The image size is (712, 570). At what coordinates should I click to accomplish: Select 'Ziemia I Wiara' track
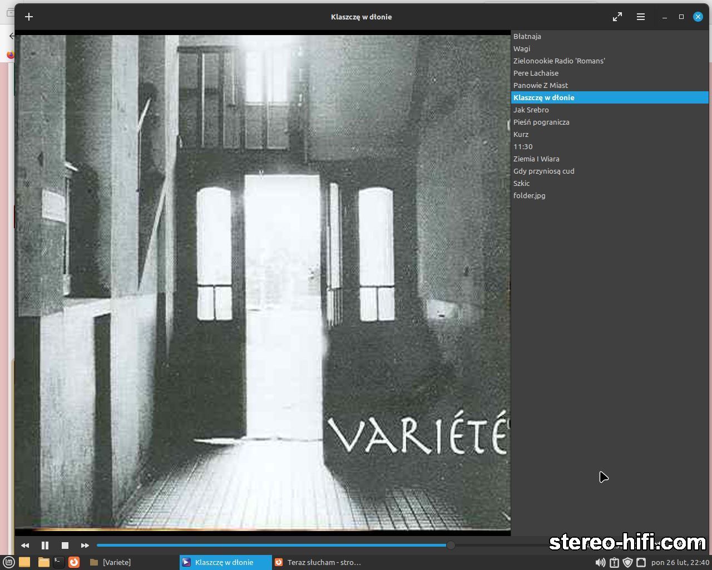coord(610,159)
